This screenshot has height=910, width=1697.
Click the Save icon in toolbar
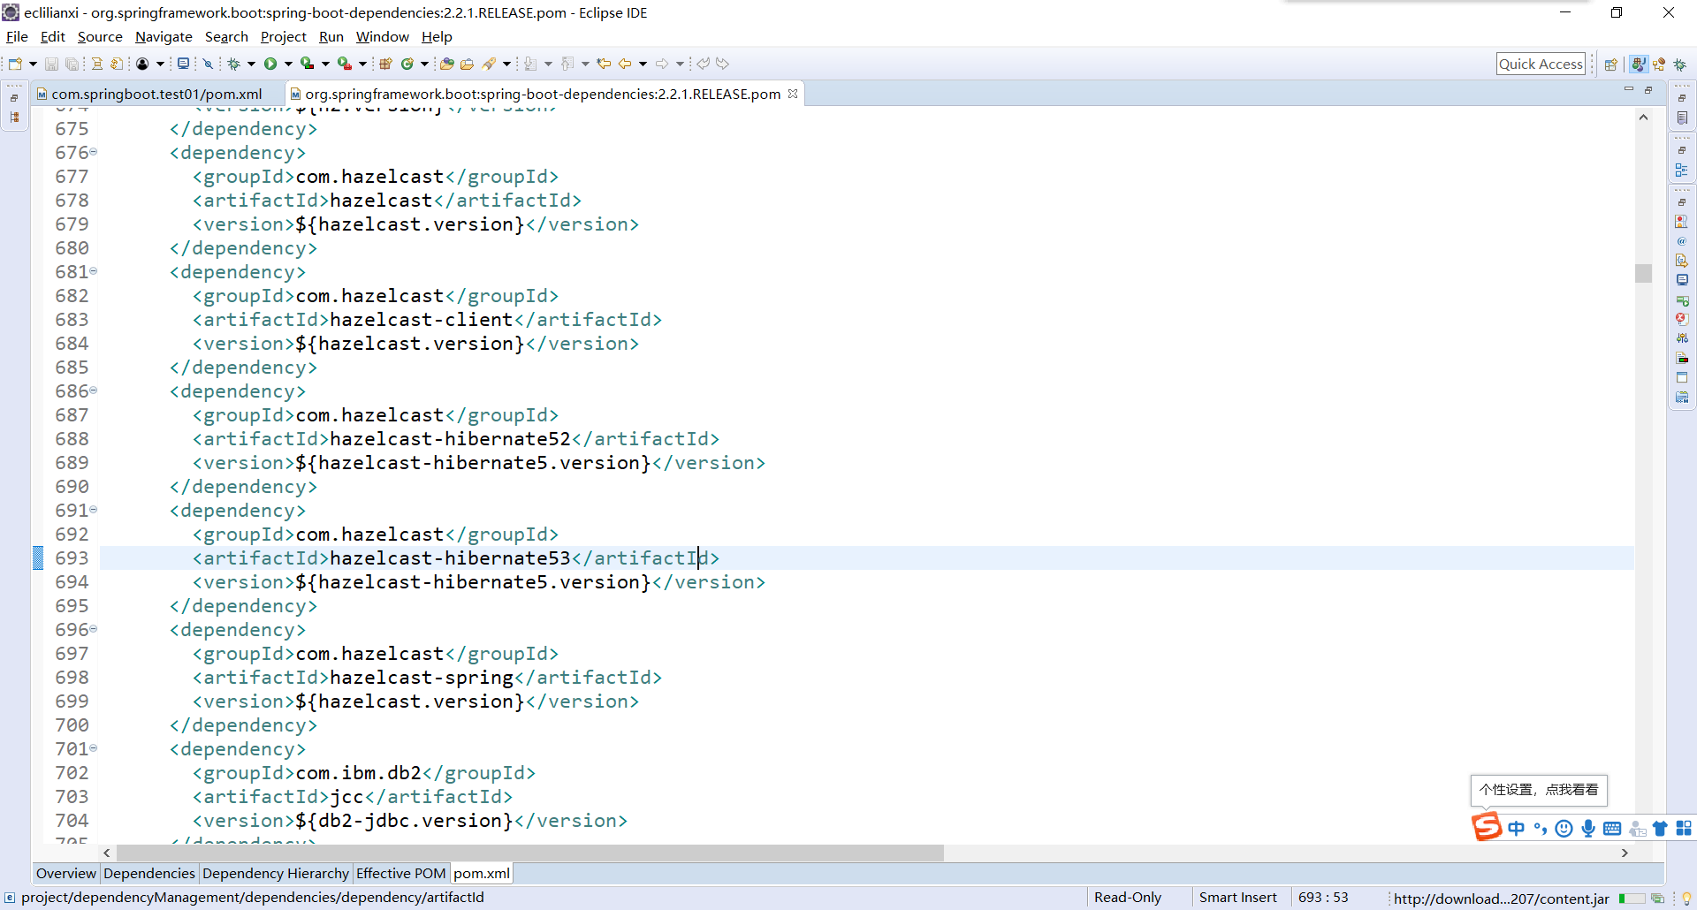point(51,64)
